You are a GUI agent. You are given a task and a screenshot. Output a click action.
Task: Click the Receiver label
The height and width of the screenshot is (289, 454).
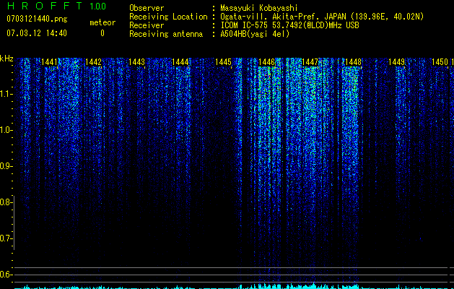tap(147, 25)
